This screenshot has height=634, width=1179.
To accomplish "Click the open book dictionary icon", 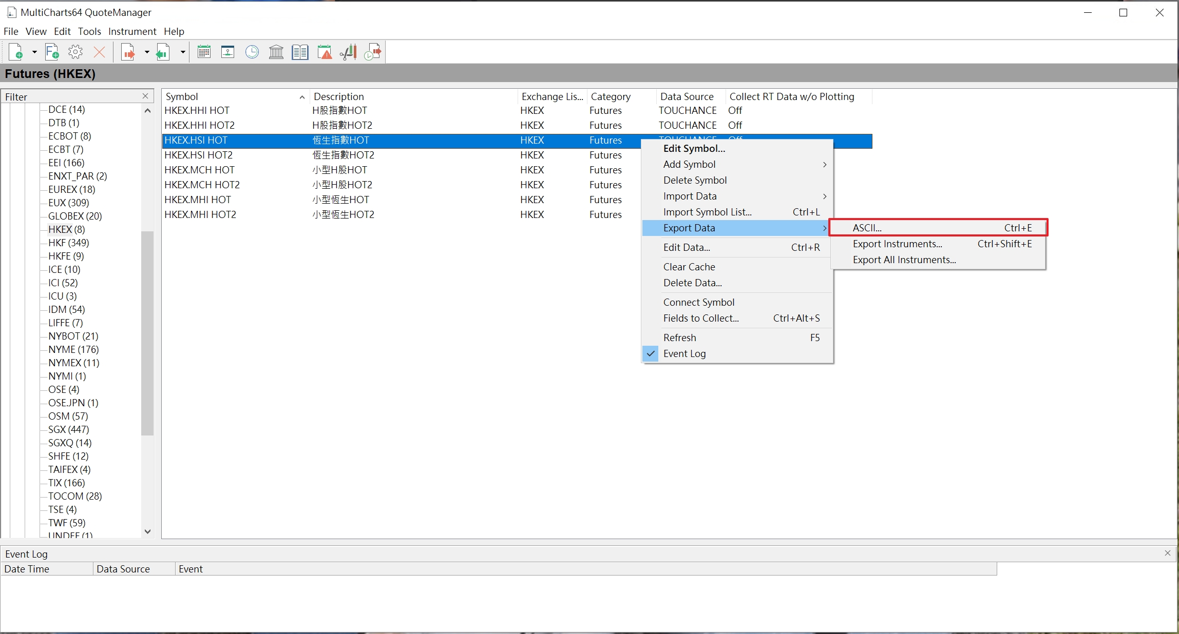I will click(300, 52).
